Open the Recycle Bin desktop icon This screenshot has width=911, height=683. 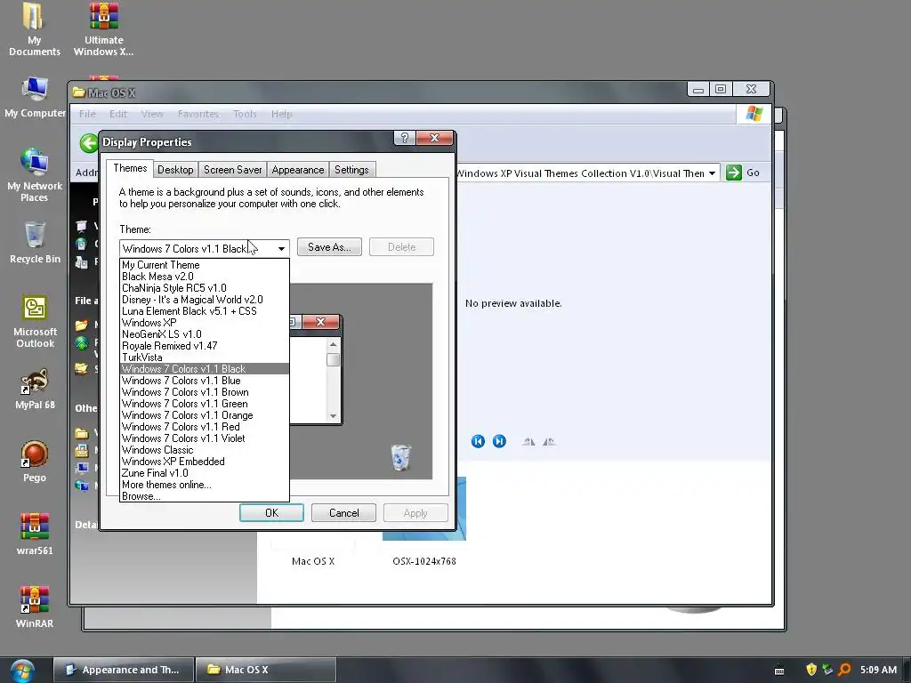[35, 242]
